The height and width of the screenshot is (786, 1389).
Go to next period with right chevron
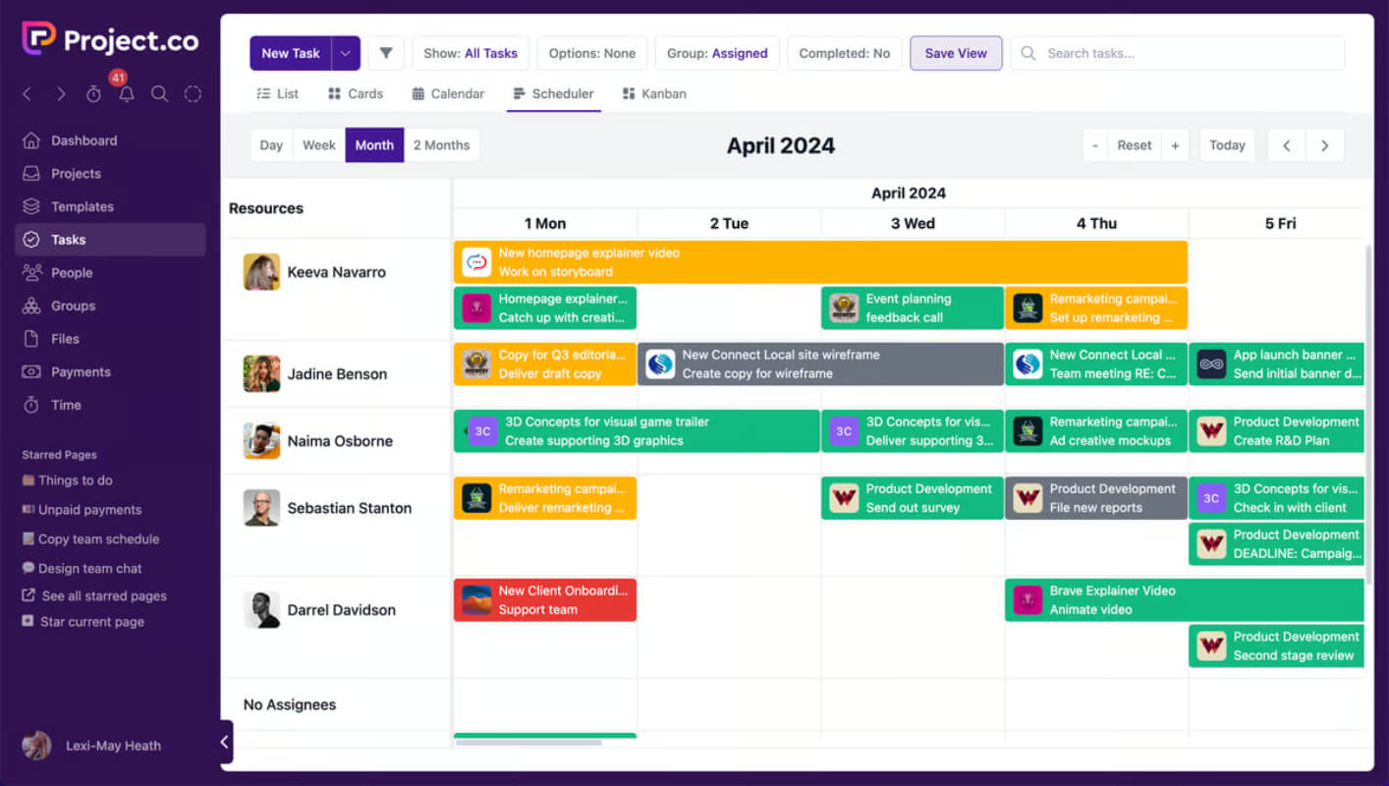[x=1324, y=145]
